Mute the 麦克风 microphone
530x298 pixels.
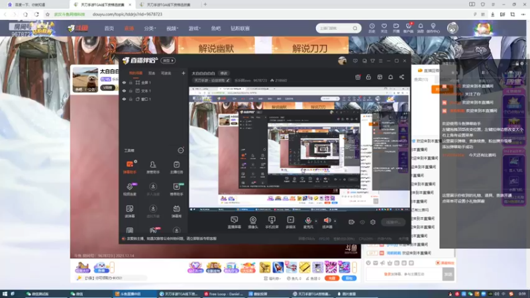(308, 223)
